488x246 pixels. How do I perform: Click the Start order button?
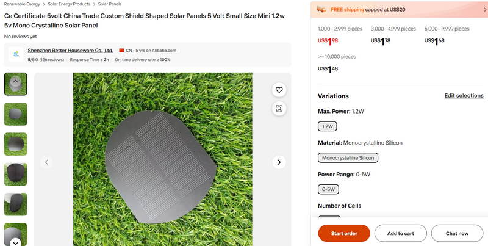pyautogui.click(x=344, y=233)
